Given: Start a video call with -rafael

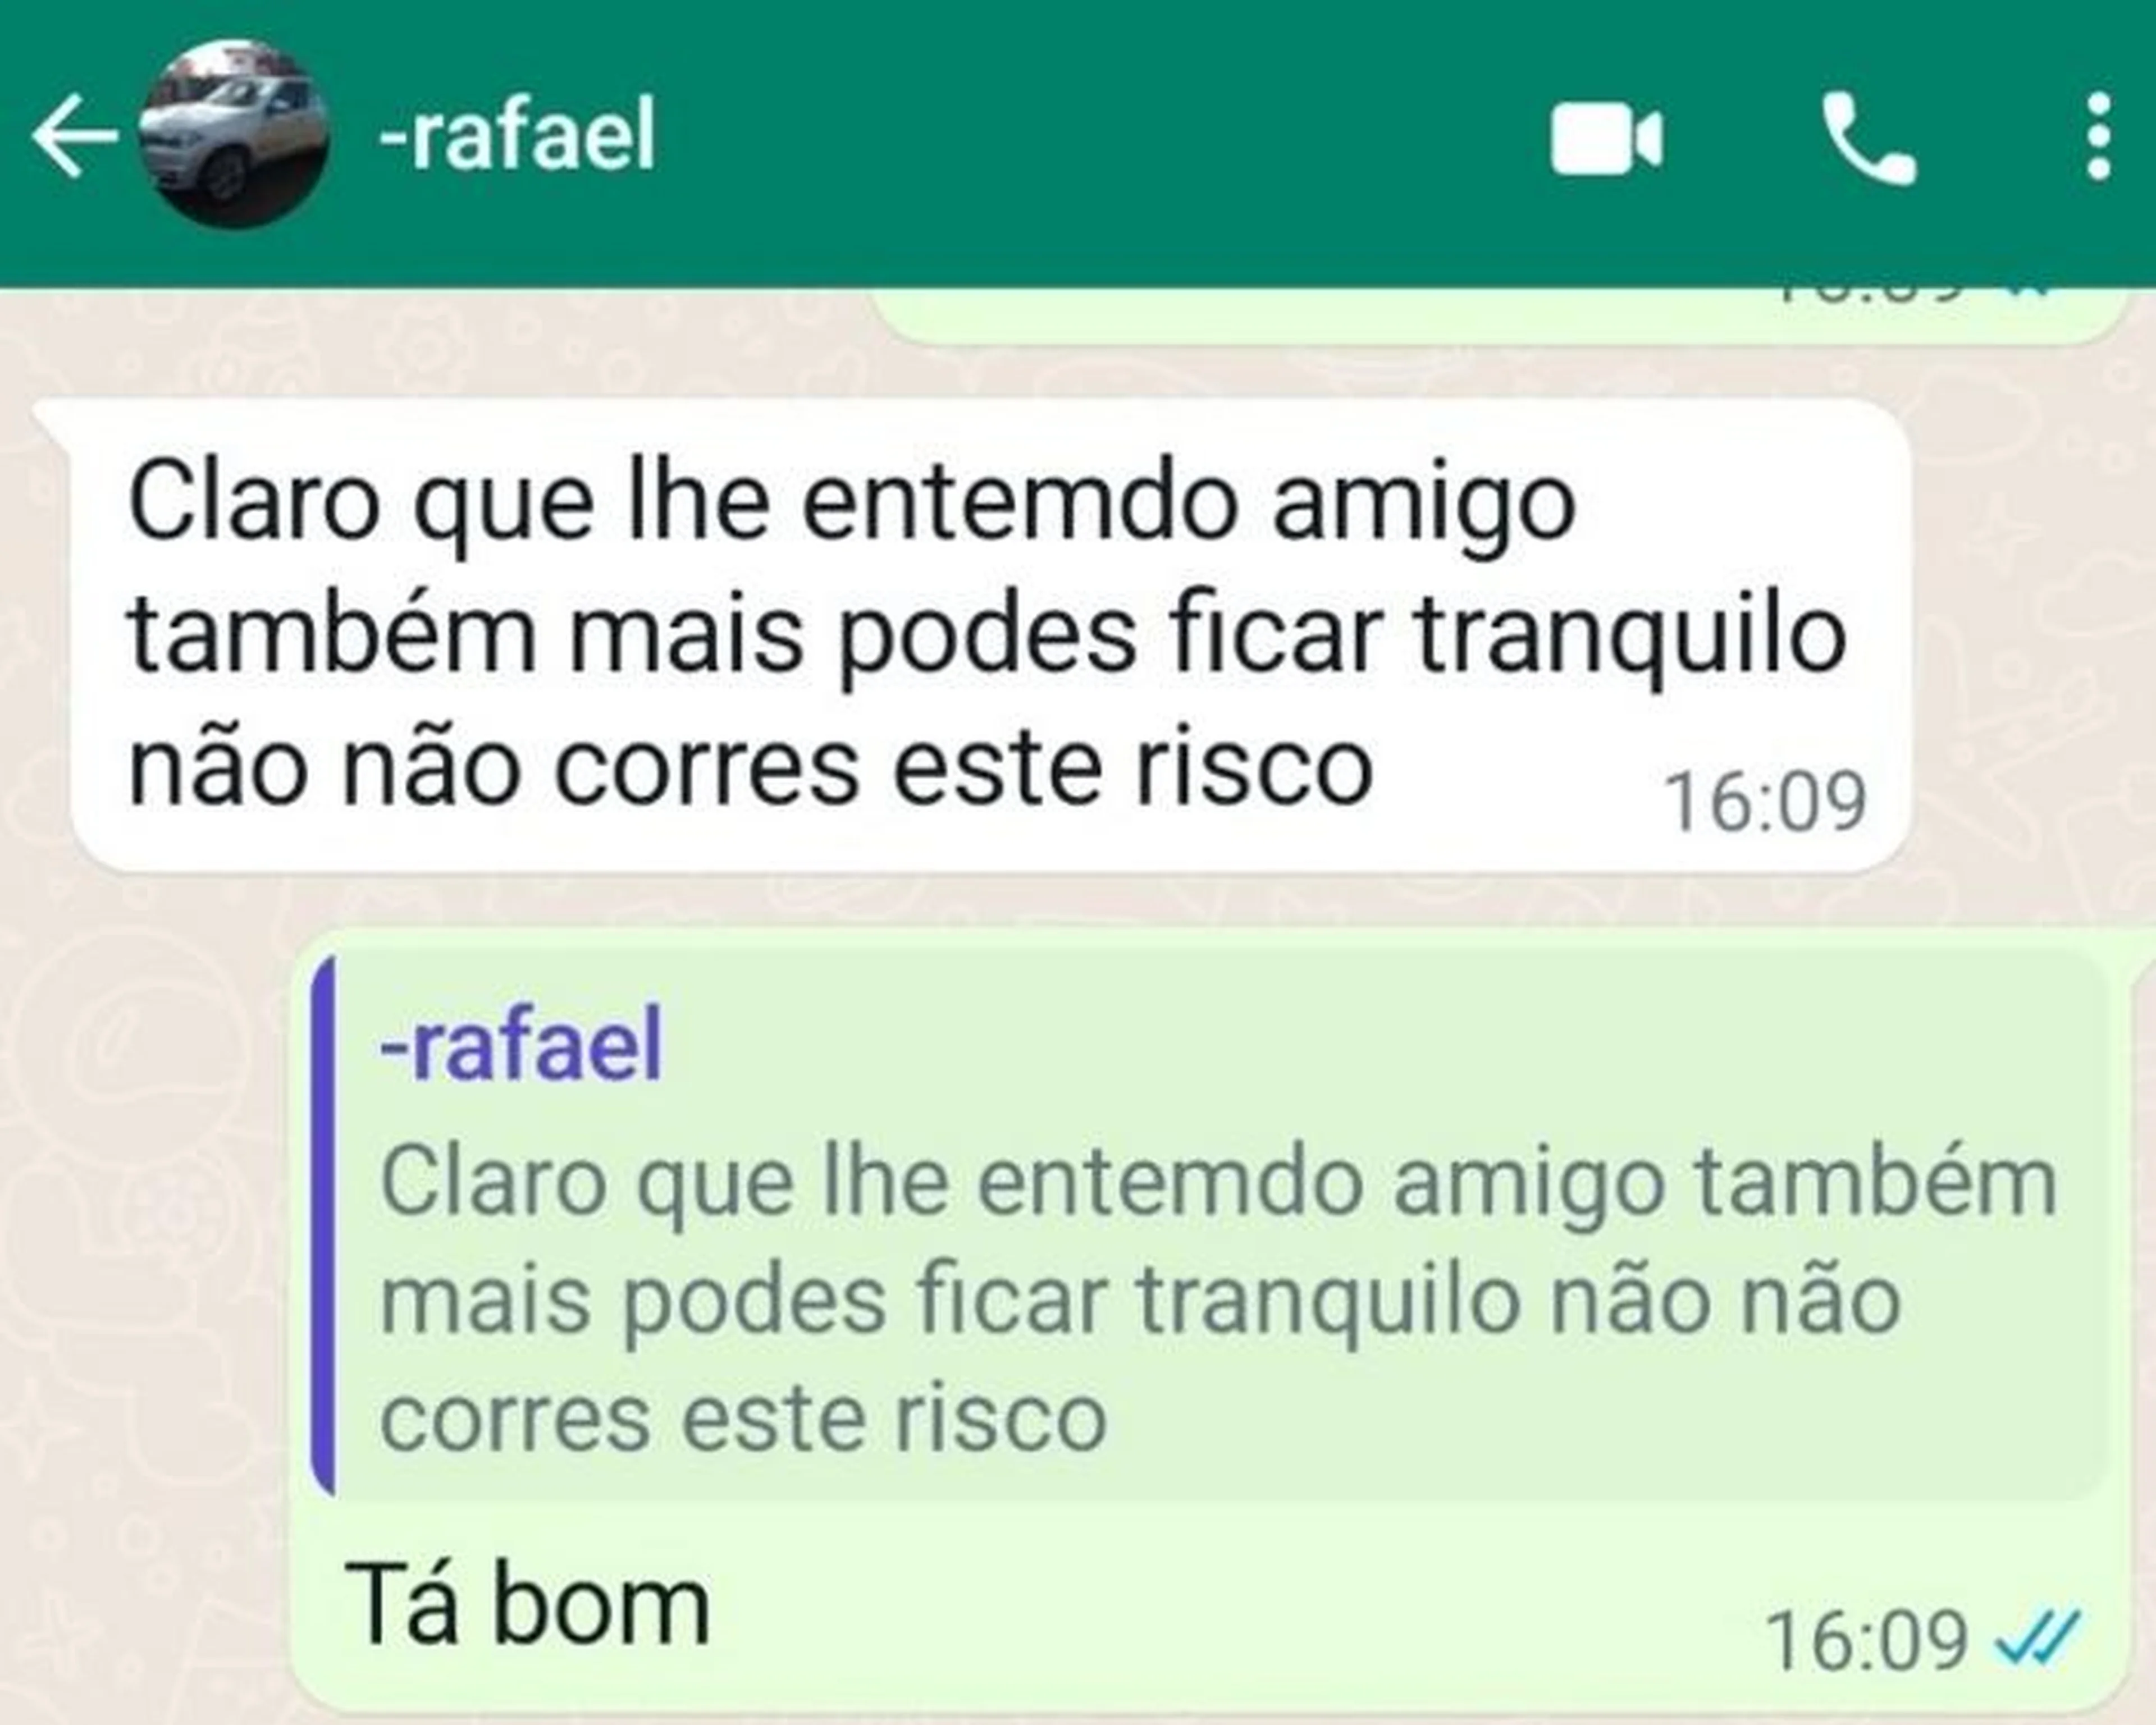Looking at the screenshot, I should 1607,140.
